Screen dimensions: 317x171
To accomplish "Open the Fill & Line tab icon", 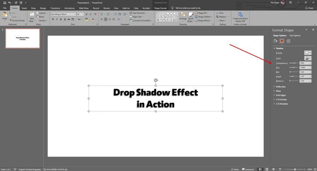I will (x=275, y=41).
